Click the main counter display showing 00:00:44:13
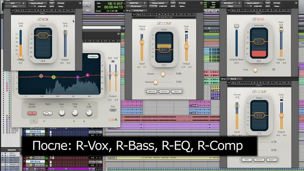Image resolution: width=304 pixels, height=171 pixels. [x=114, y=7]
